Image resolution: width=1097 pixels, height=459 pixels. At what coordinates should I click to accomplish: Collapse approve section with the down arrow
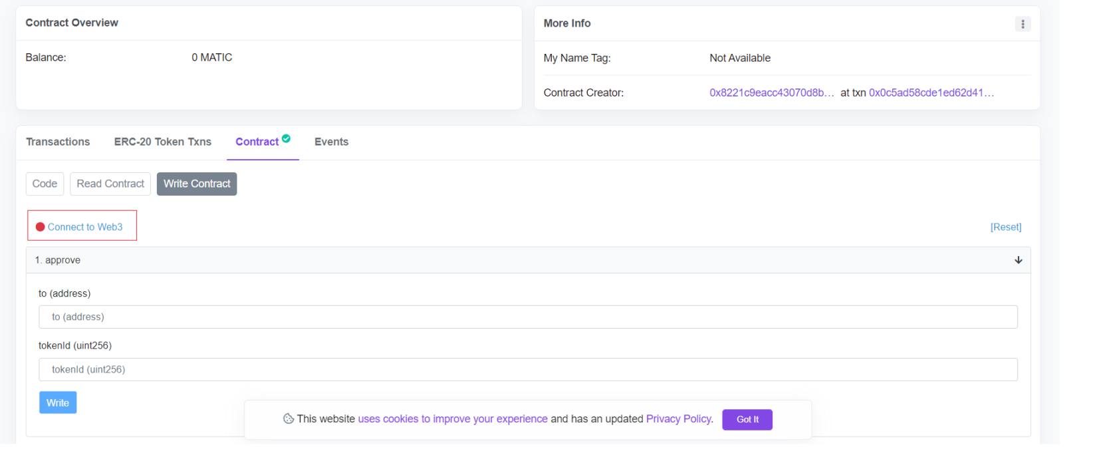(x=1018, y=260)
